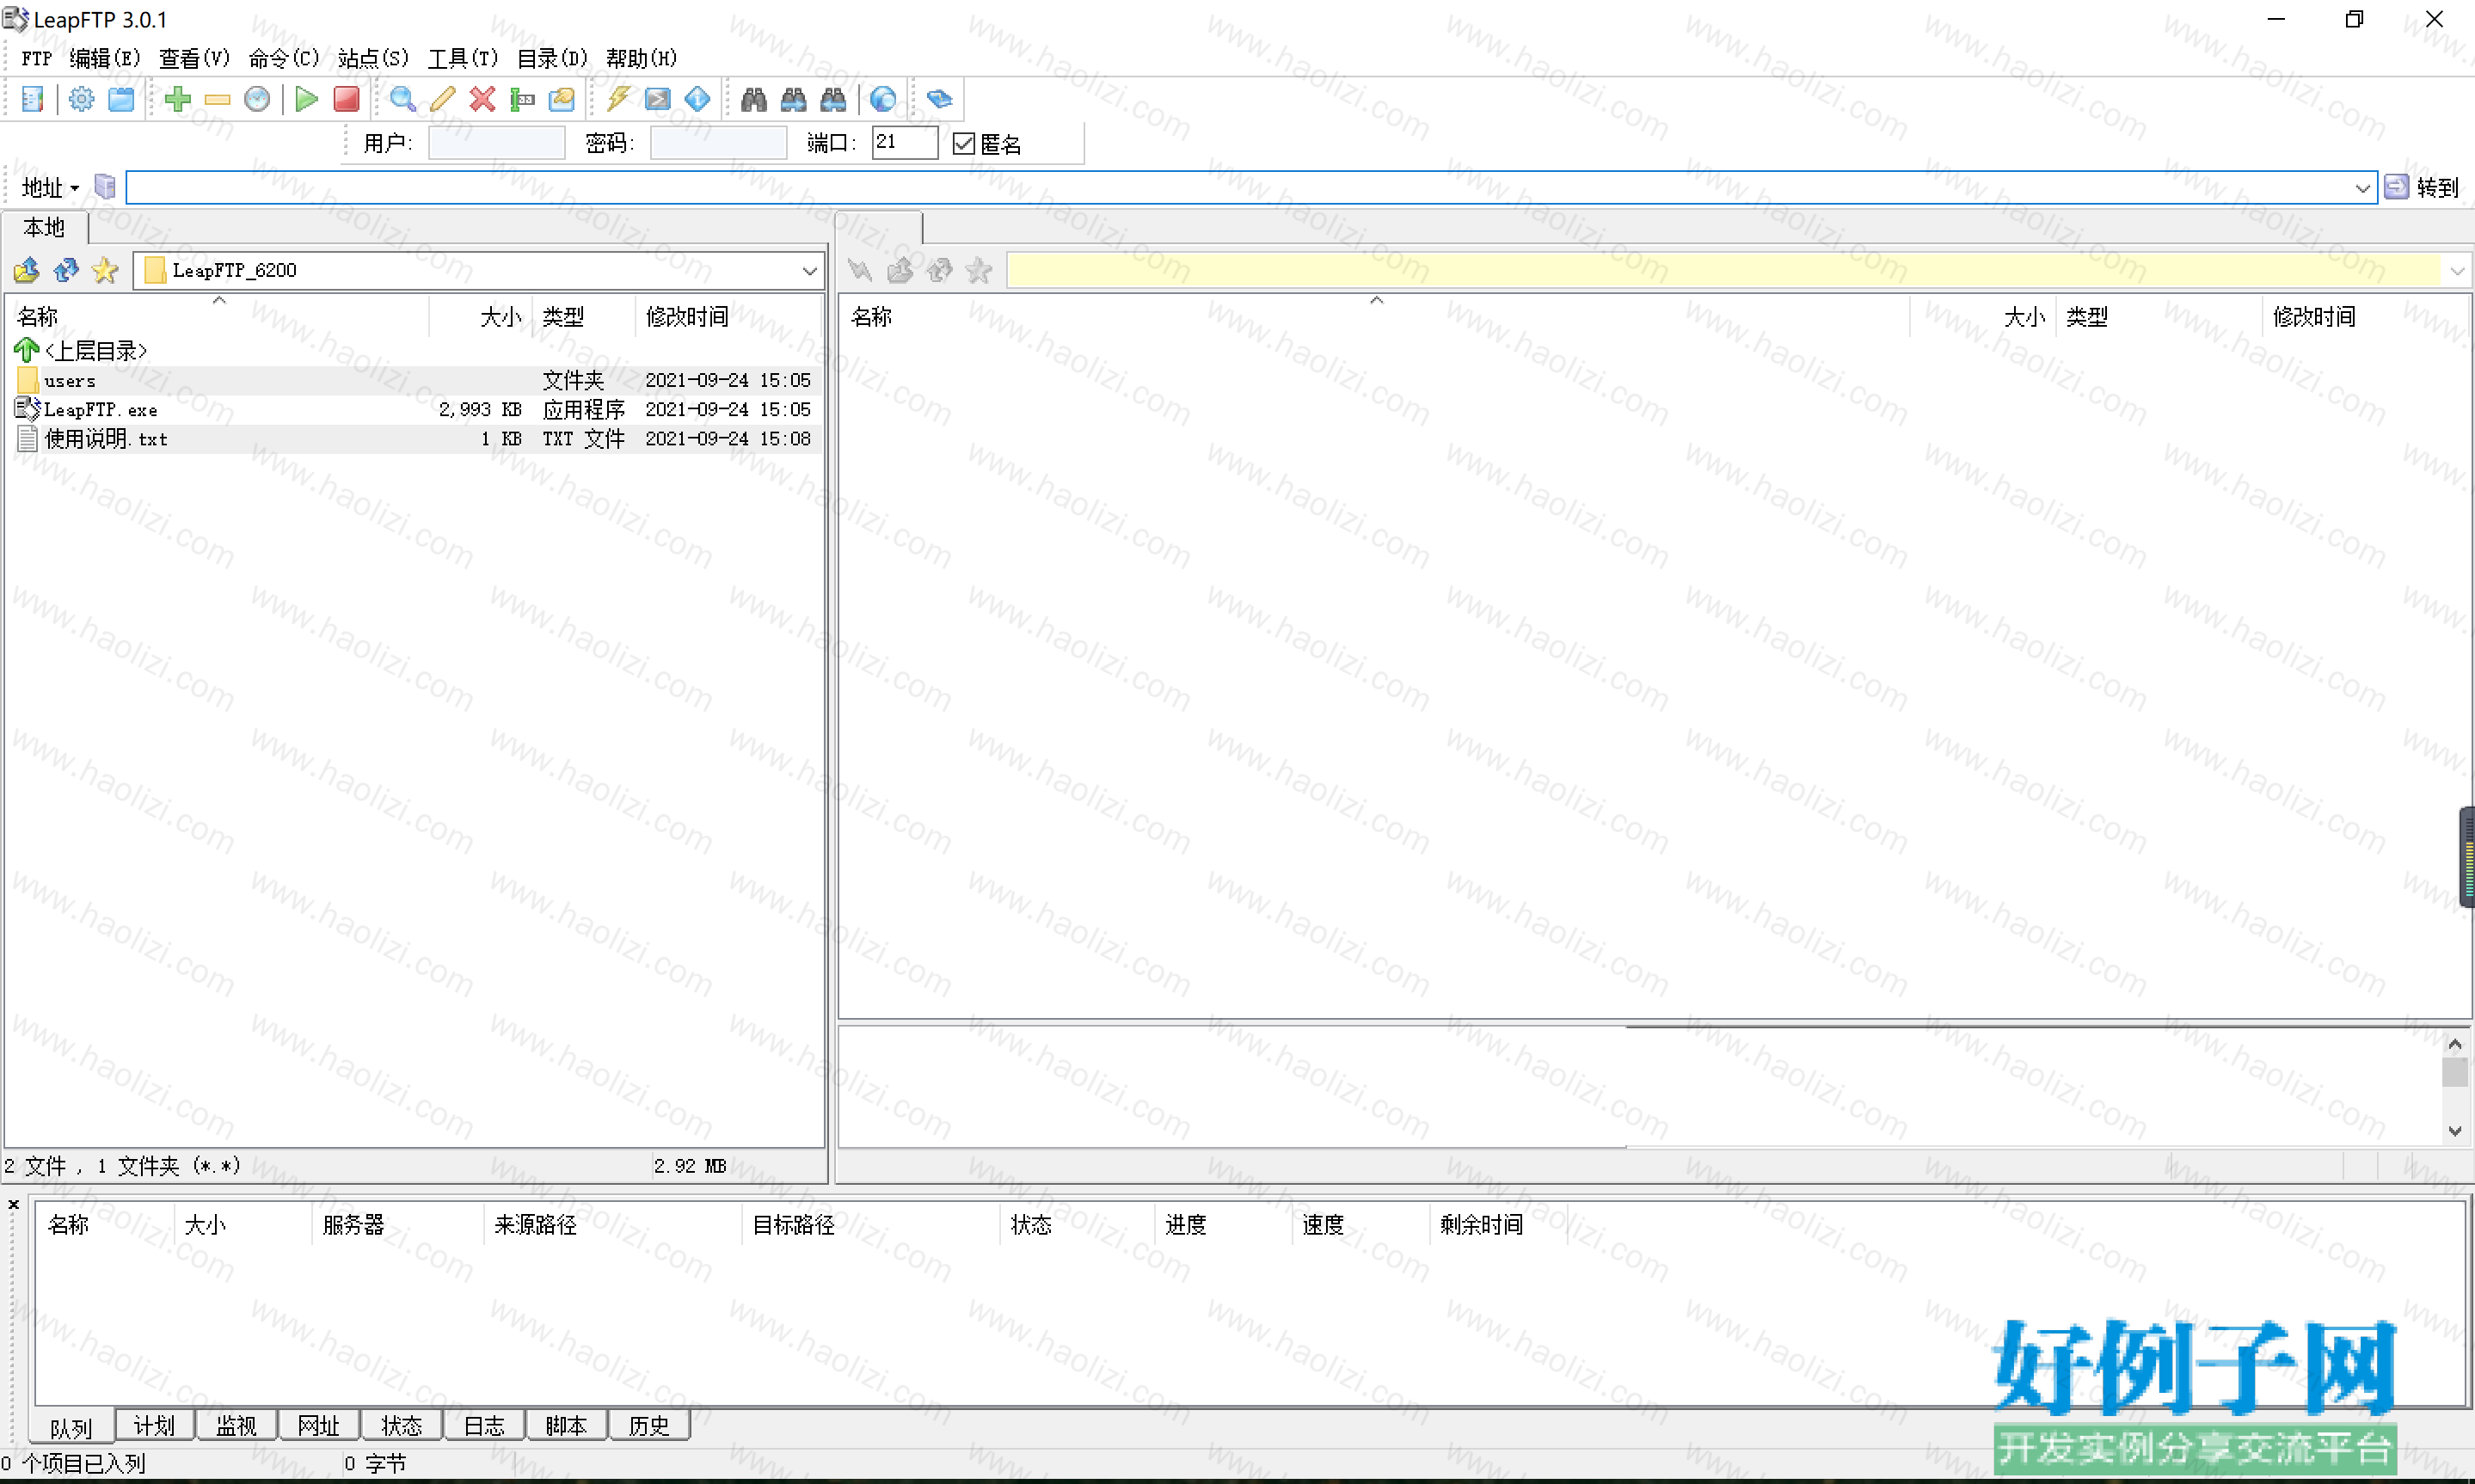
Task: Stop transfer with red stop icon
Action: pyautogui.click(x=346, y=99)
